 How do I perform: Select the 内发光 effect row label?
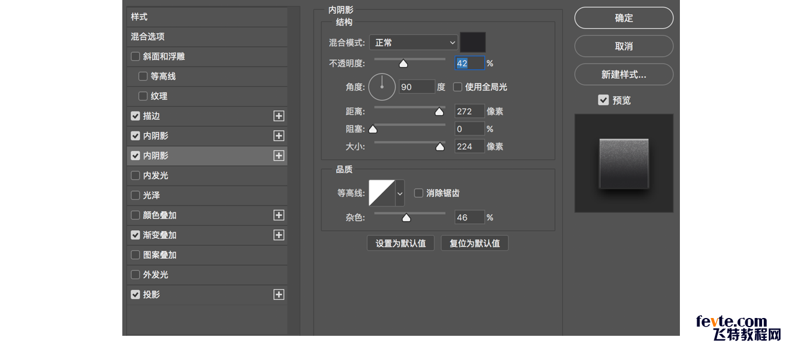click(156, 176)
